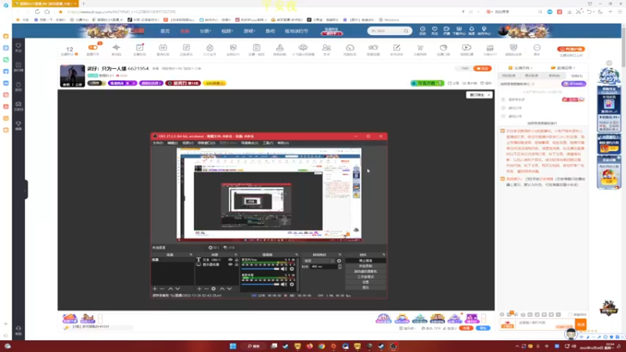
Task: Click the heart icon in left dark sidebar
Action: pos(18,46)
